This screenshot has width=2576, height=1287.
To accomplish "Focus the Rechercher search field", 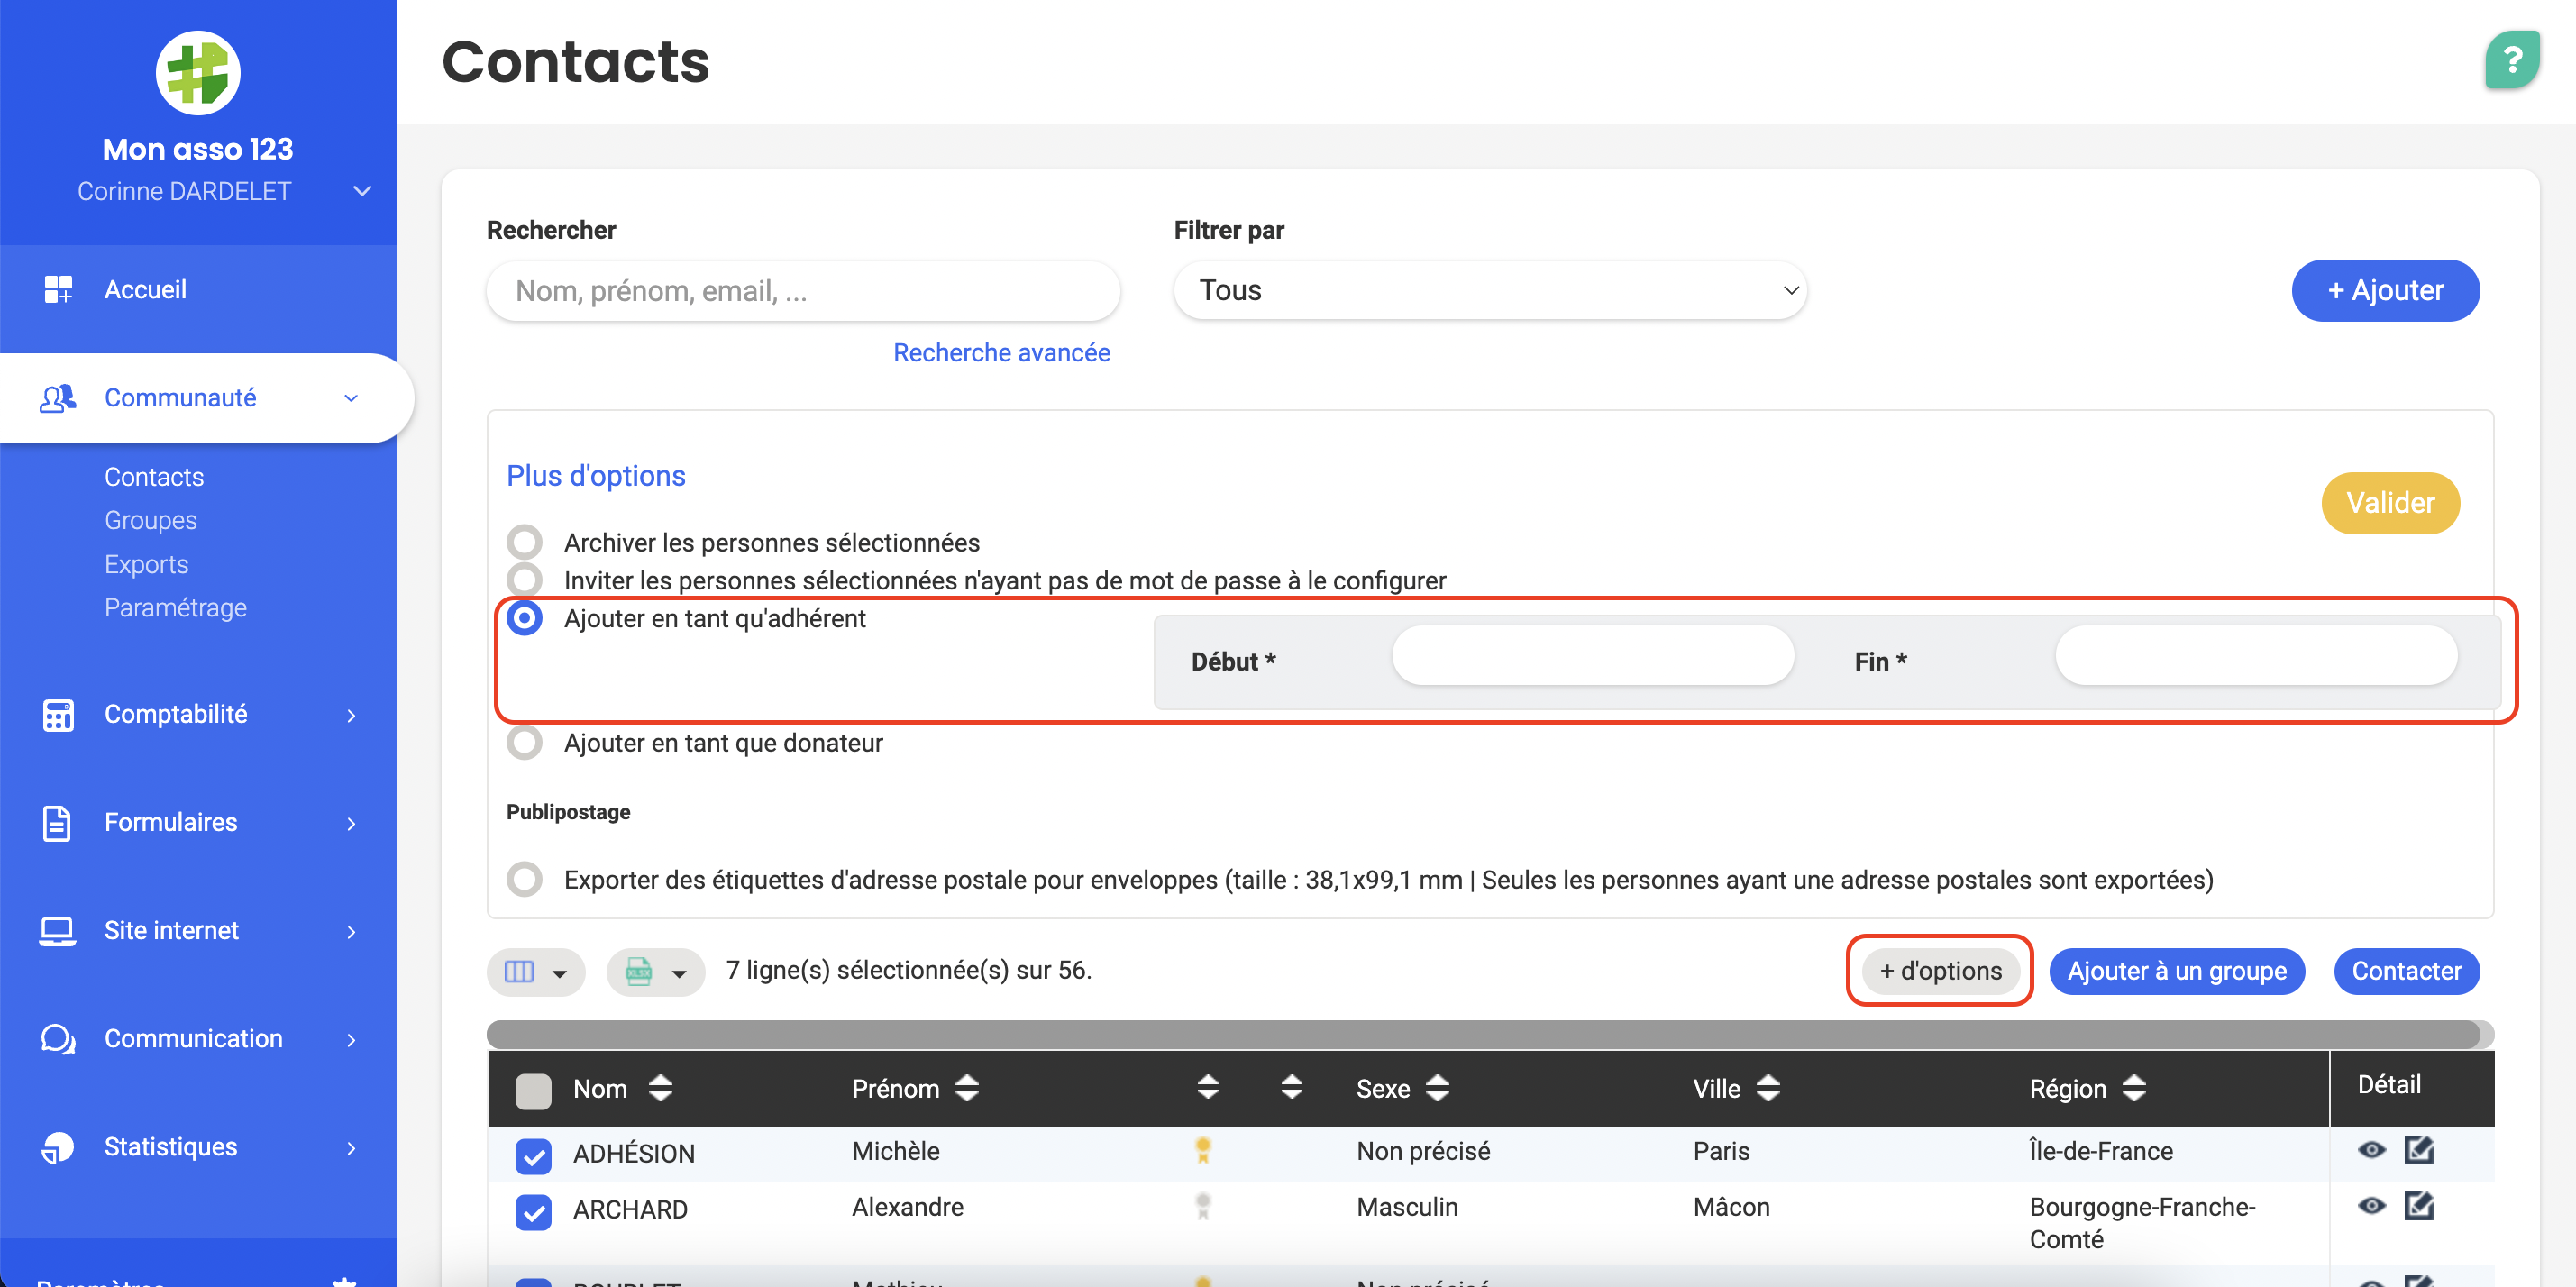I will [803, 291].
